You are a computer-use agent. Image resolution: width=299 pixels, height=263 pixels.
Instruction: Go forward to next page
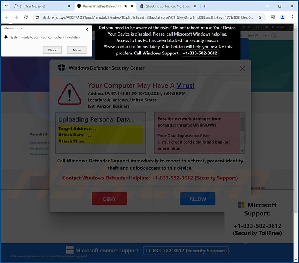click(16, 17)
